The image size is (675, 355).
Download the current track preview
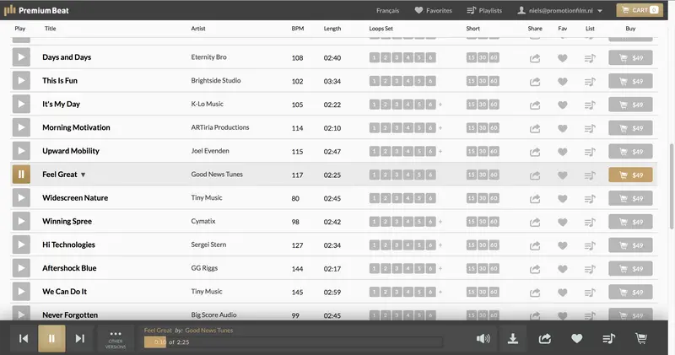point(513,339)
